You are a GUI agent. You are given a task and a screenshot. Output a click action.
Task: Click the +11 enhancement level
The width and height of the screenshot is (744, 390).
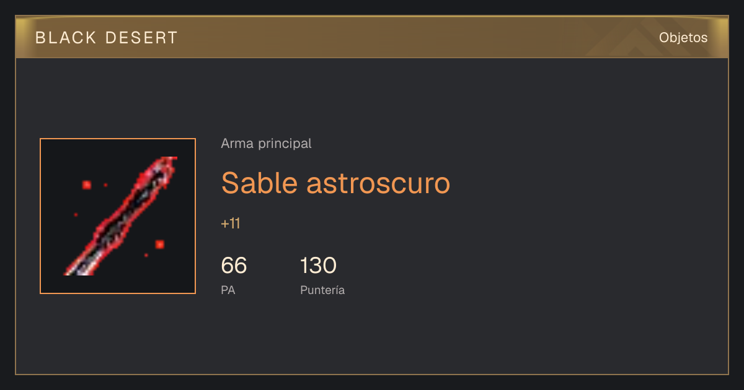(x=231, y=223)
